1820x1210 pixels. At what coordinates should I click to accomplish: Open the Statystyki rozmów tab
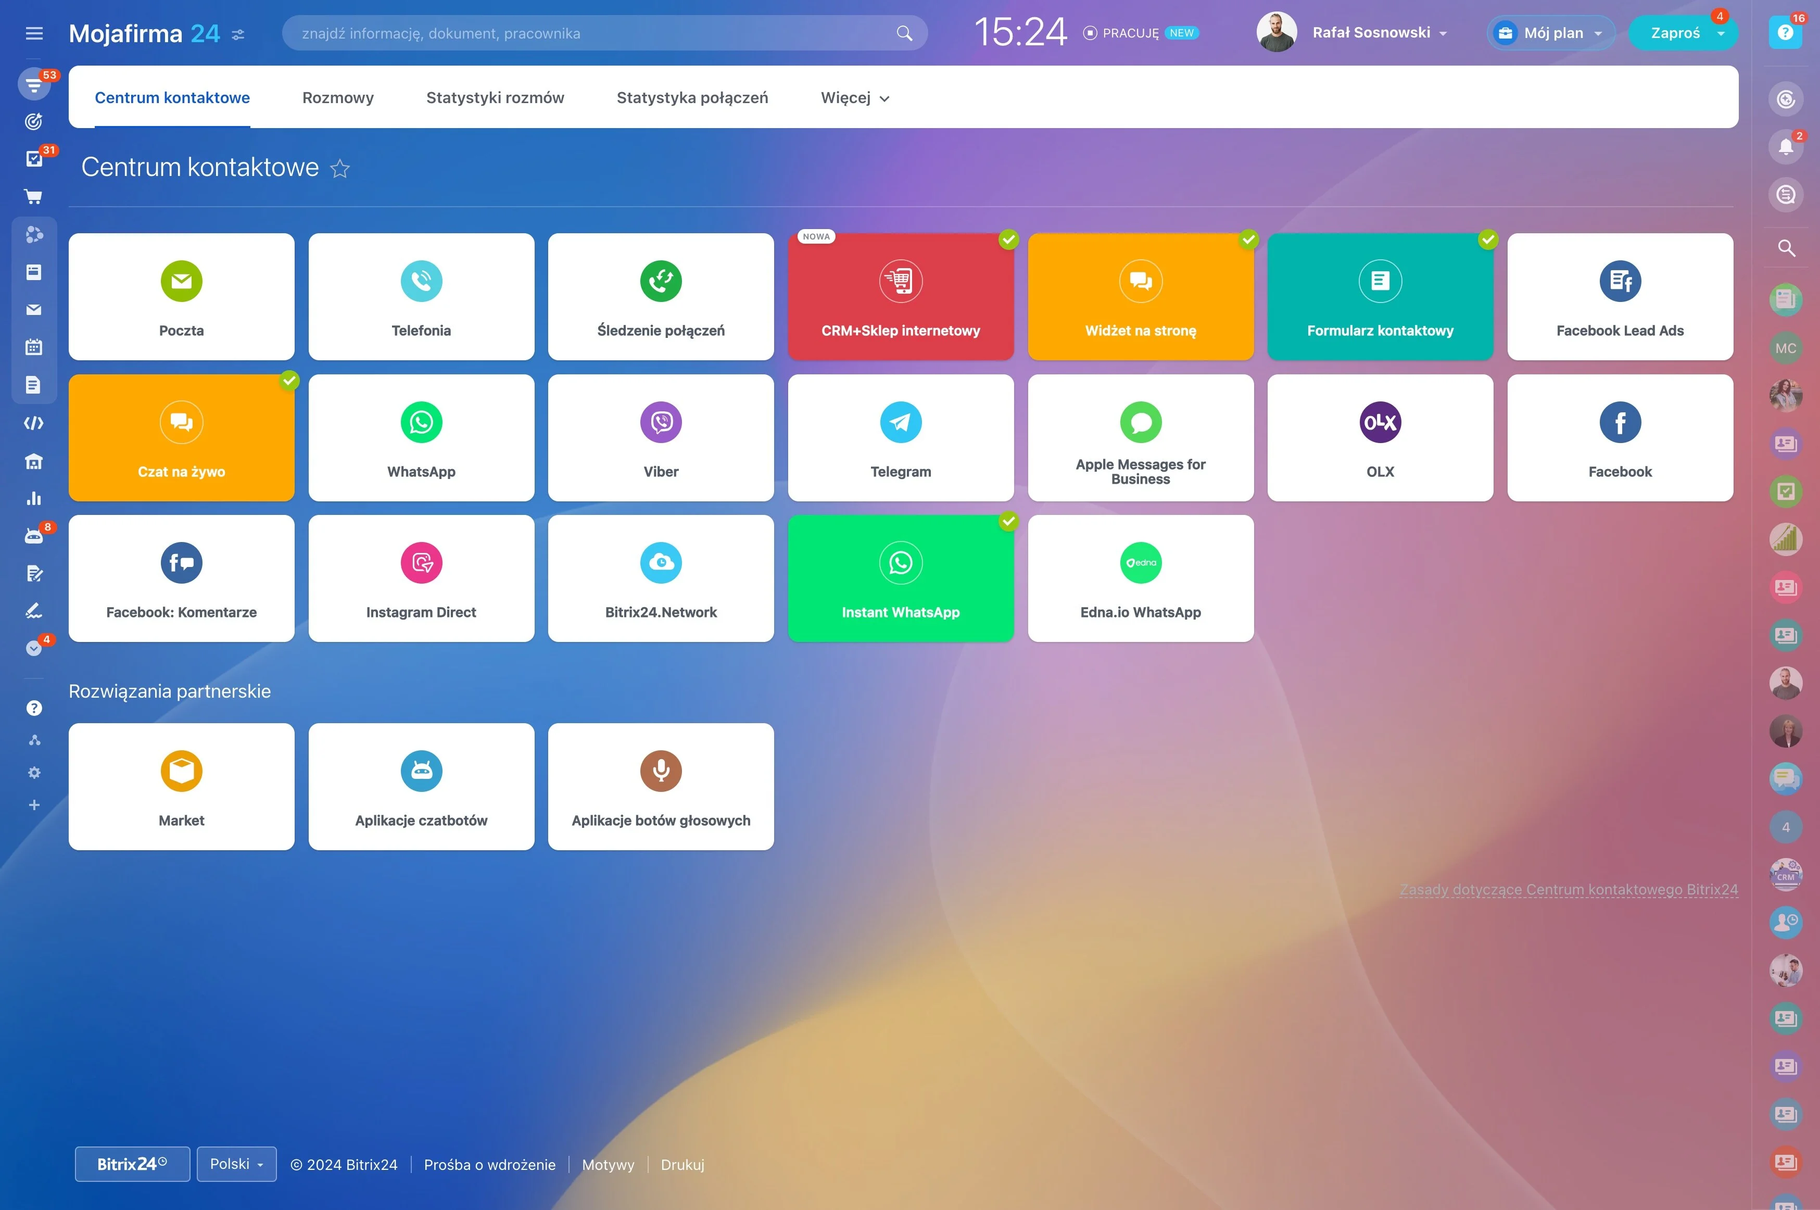click(x=495, y=98)
